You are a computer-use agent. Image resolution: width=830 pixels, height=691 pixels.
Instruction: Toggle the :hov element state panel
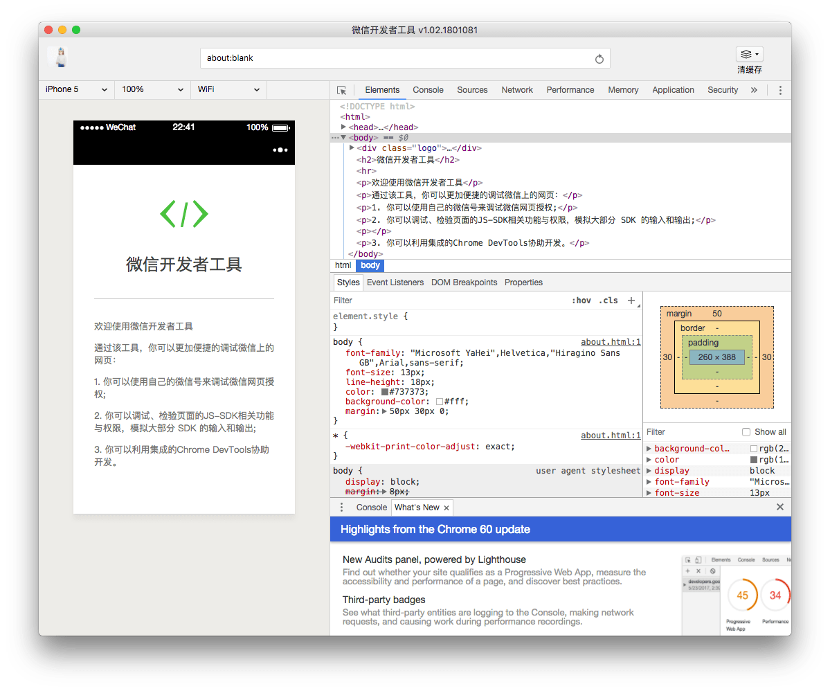pos(581,300)
